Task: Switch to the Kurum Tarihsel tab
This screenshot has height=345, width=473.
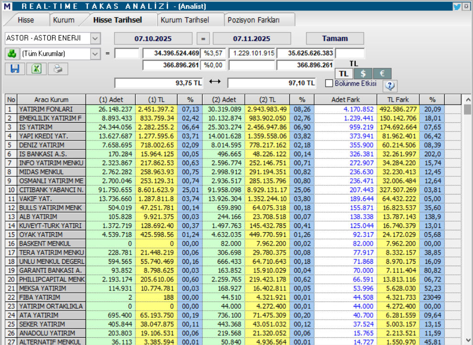Action: (x=185, y=20)
